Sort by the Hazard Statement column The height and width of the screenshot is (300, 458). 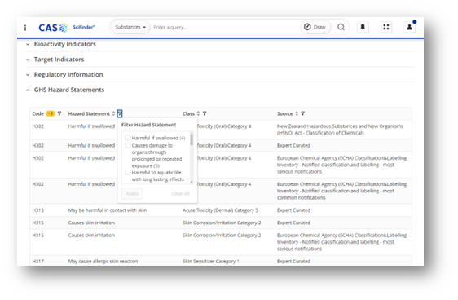pos(113,113)
